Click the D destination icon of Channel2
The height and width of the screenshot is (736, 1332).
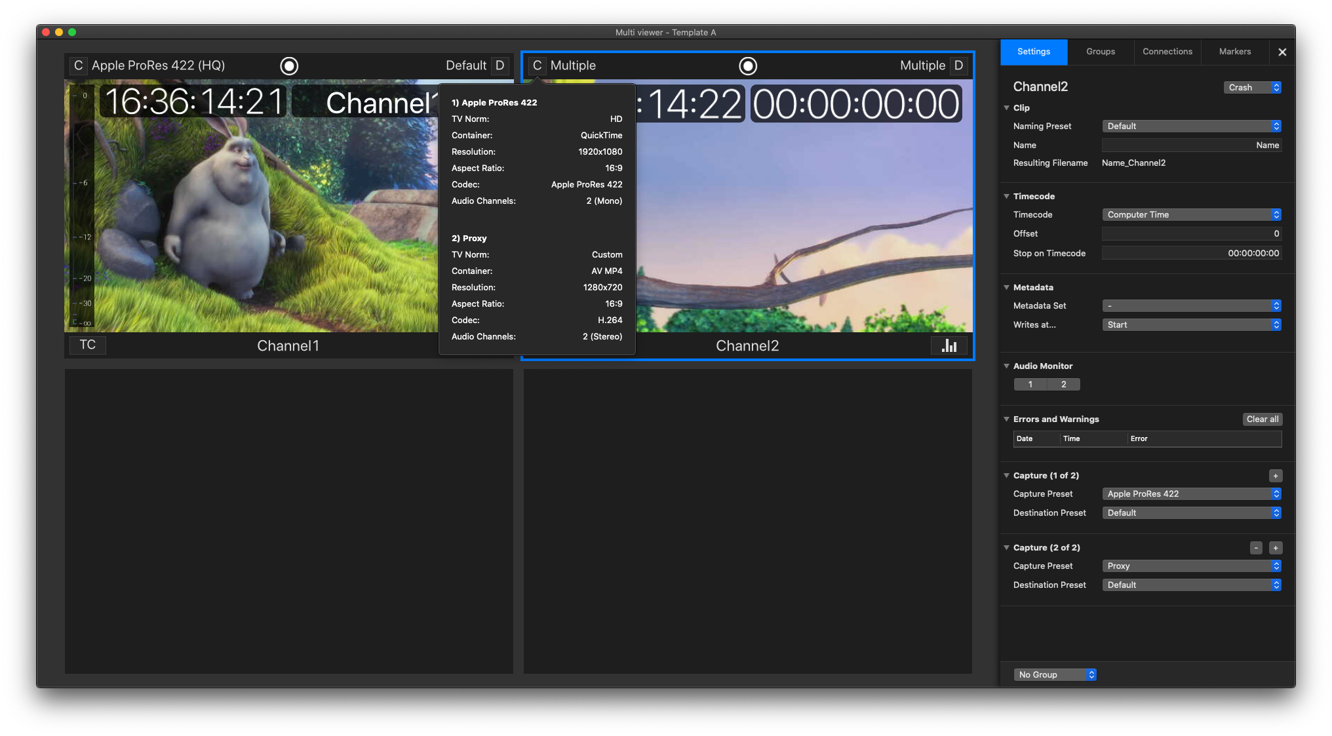958,66
